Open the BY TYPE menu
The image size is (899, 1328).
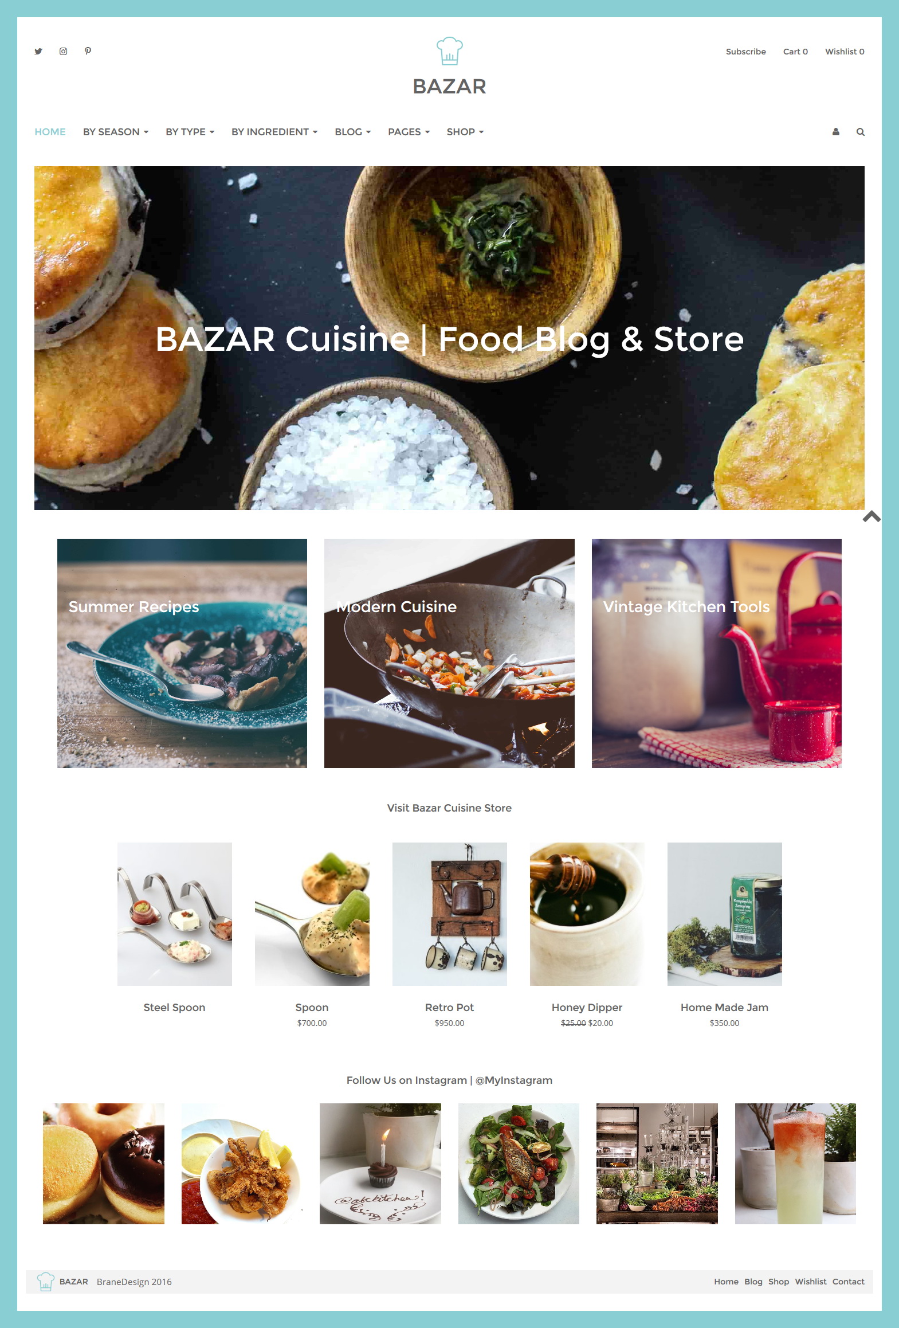click(190, 132)
